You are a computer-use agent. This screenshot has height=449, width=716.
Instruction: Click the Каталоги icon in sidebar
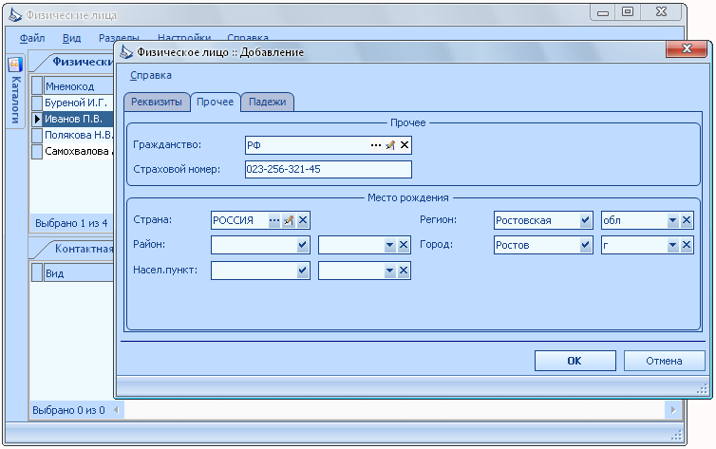tap(15, 65)
